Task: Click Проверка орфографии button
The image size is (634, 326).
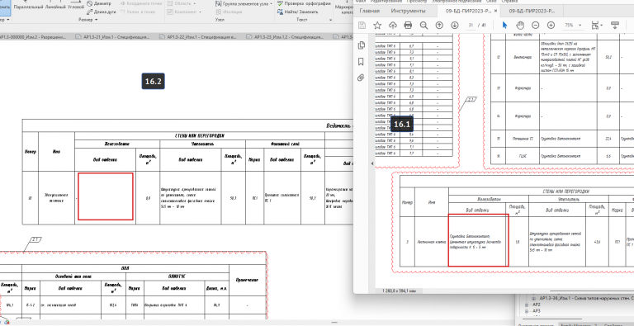Action: click(304, 3)
